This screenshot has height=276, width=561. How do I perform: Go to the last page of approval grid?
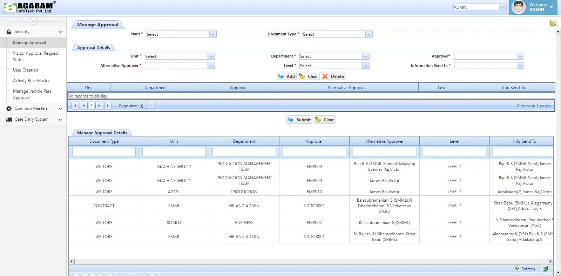108,106
